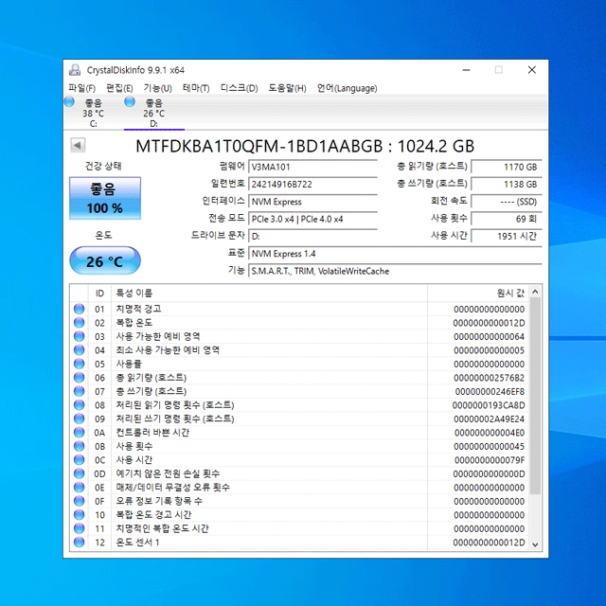This screenshot has width=606, height=606.
Task: Click status icon for row 12 온도 센서 1
Action: coord(80,543)
